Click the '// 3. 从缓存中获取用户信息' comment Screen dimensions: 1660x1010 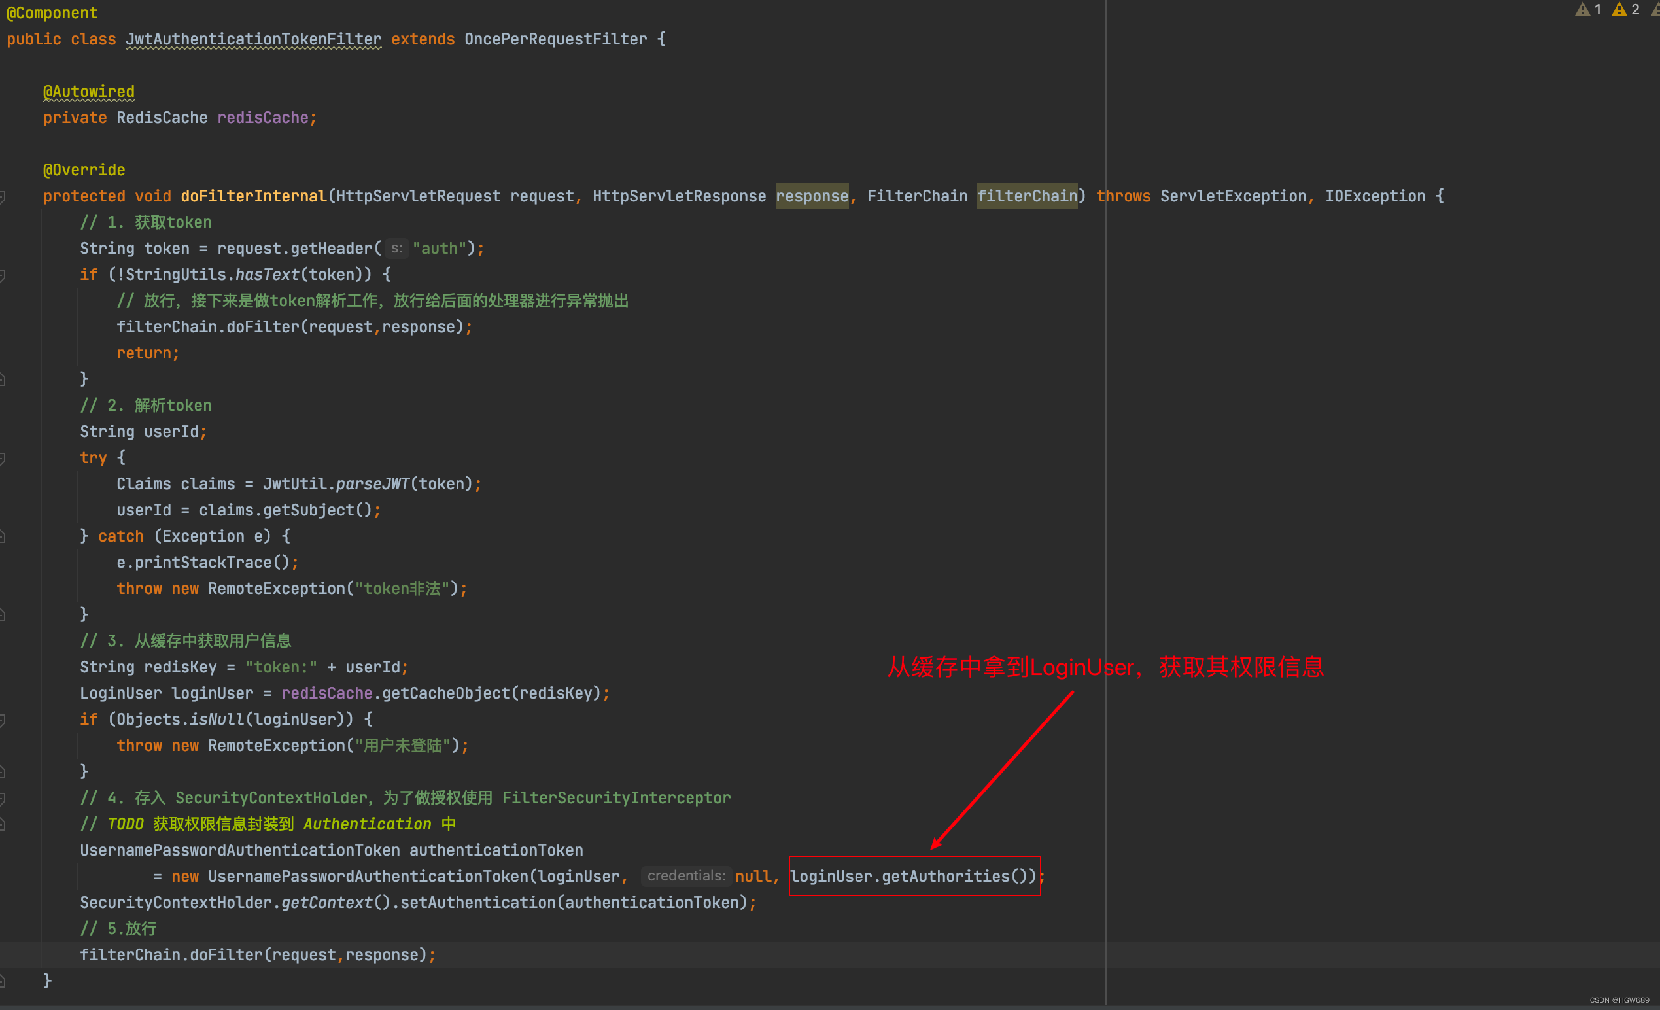pyautogui.click(x=185, y=641)
